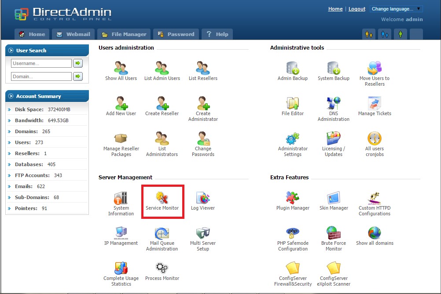Open Multi Server Setup
Viewport: 441px width, 294px height.
(x=203, y=239)
